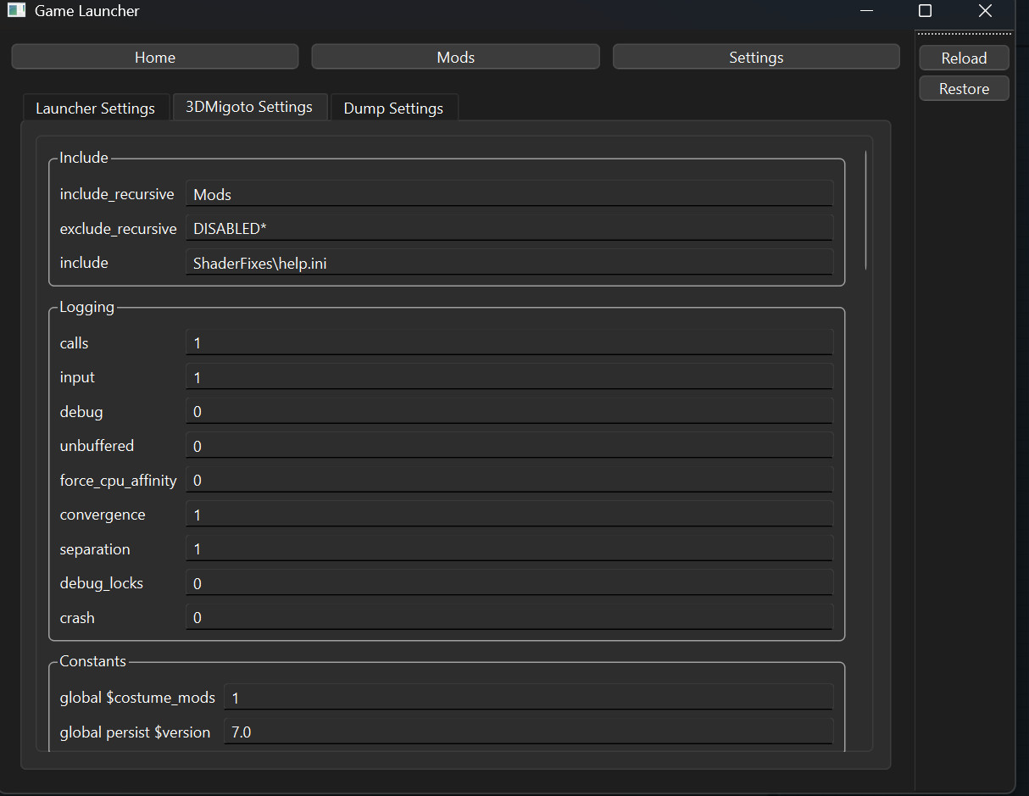This screenshot has height=796, width=1029.
Task: Select the convergence value field
Action: tap(509, 514)
